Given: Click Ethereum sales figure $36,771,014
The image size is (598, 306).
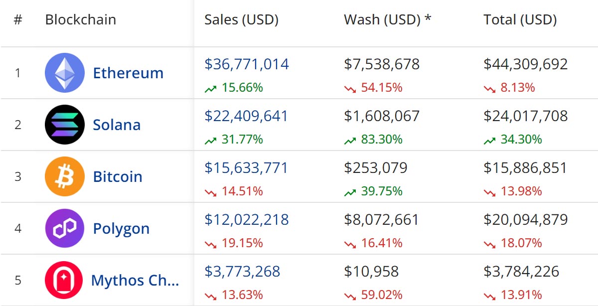Looking at the screenshot, I should point(247,64).
